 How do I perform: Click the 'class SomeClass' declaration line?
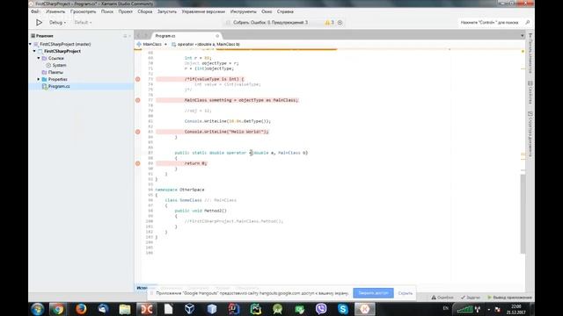click(x=201, y=200)
